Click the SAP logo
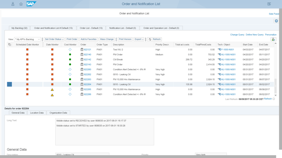This screenshot has height=158, width=282. tap(31, 4)
